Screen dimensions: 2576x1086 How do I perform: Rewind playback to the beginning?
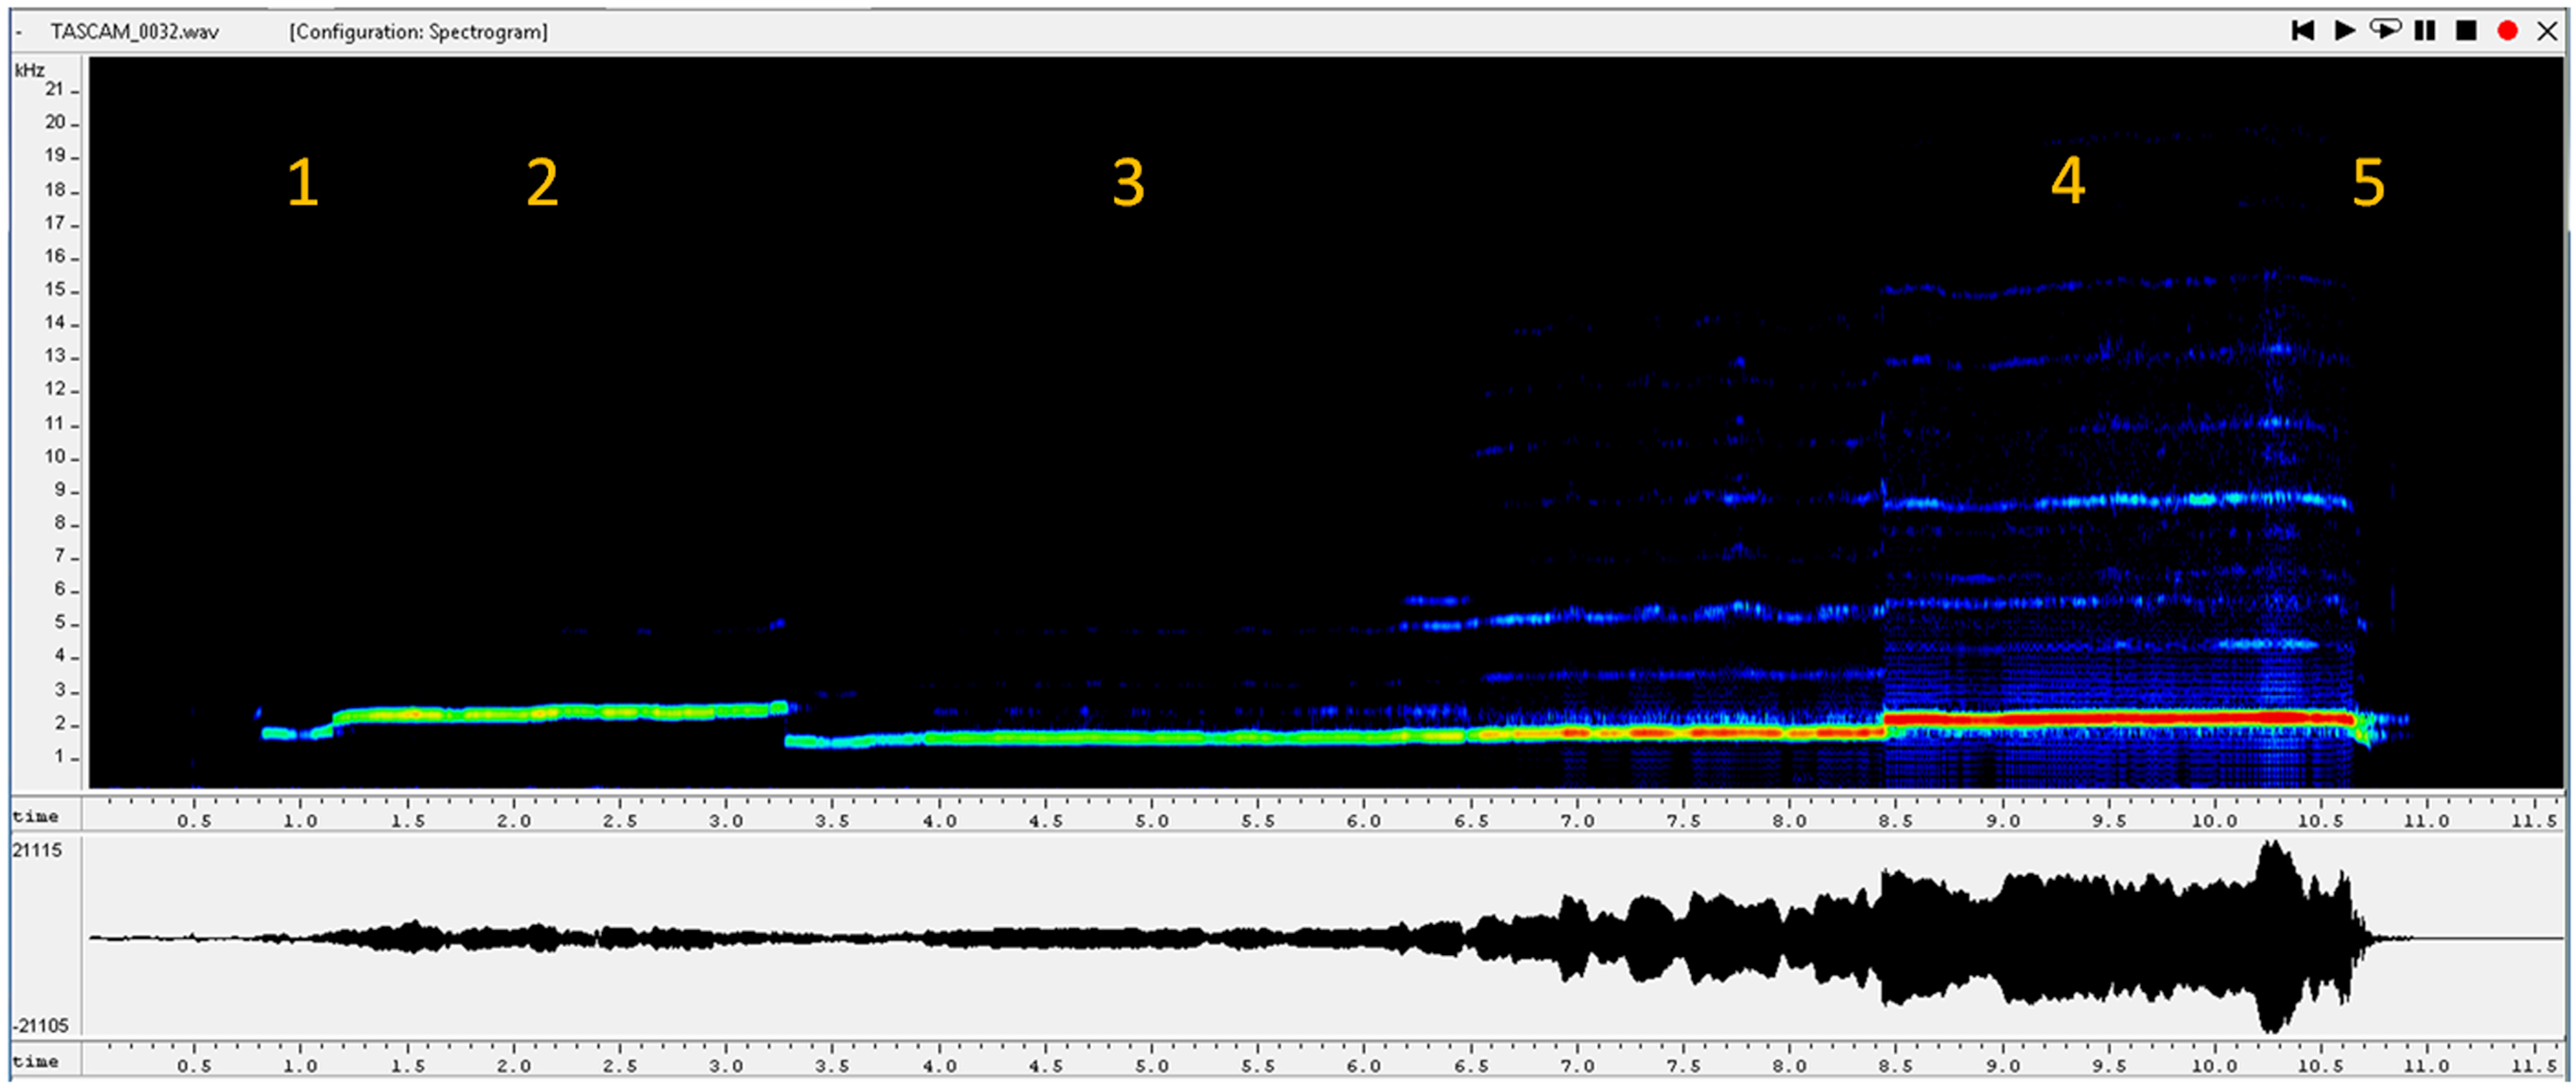point(2303,31)
